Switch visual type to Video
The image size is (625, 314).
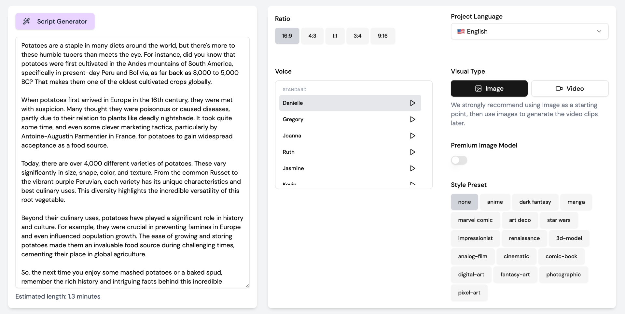click(570, 89)
